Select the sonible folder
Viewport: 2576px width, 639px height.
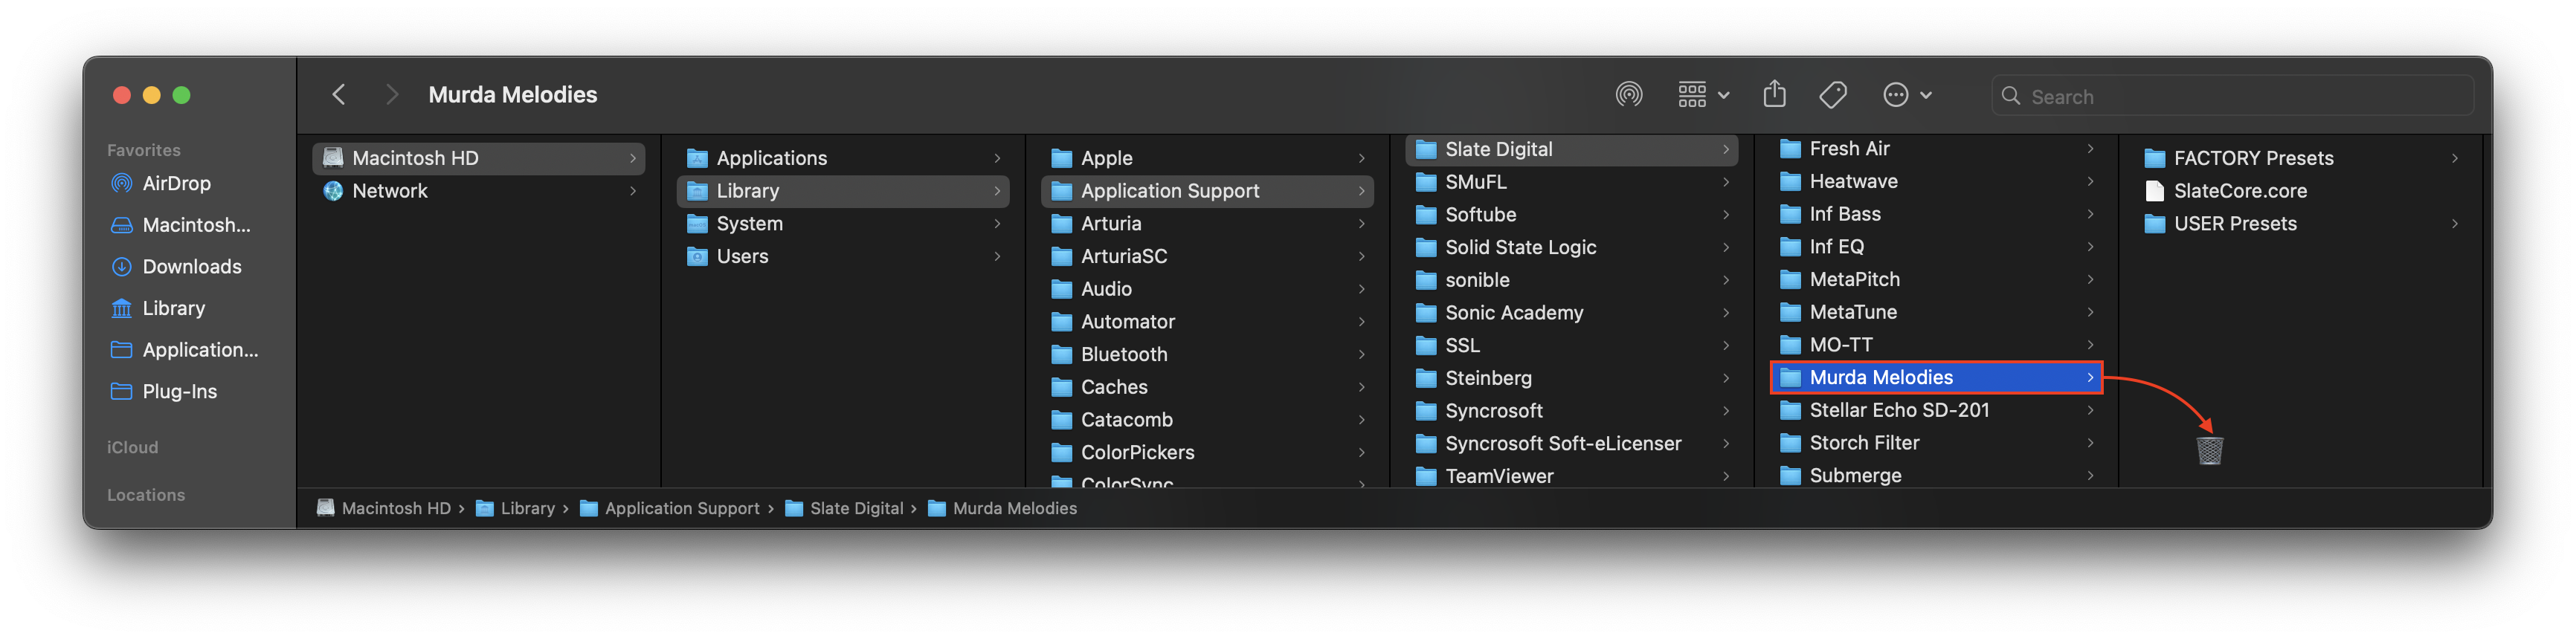1571,281
